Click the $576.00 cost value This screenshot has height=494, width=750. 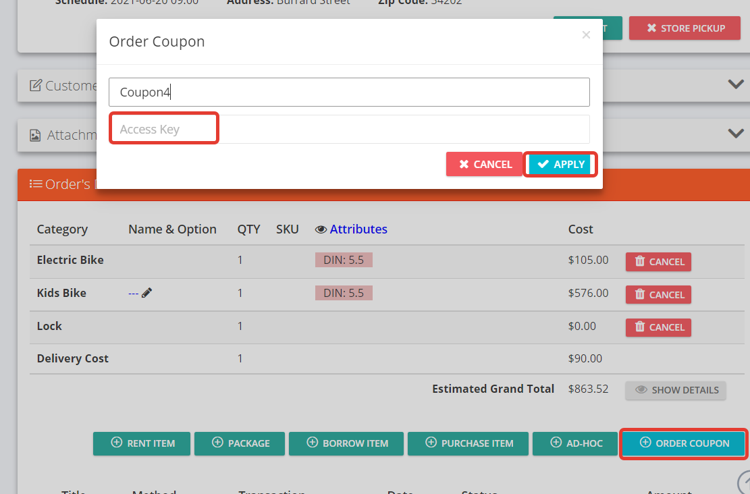tap(589, 293)
